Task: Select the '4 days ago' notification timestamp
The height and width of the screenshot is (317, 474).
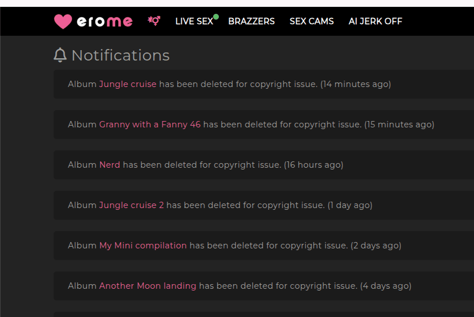Action: (x=386, y=286)
